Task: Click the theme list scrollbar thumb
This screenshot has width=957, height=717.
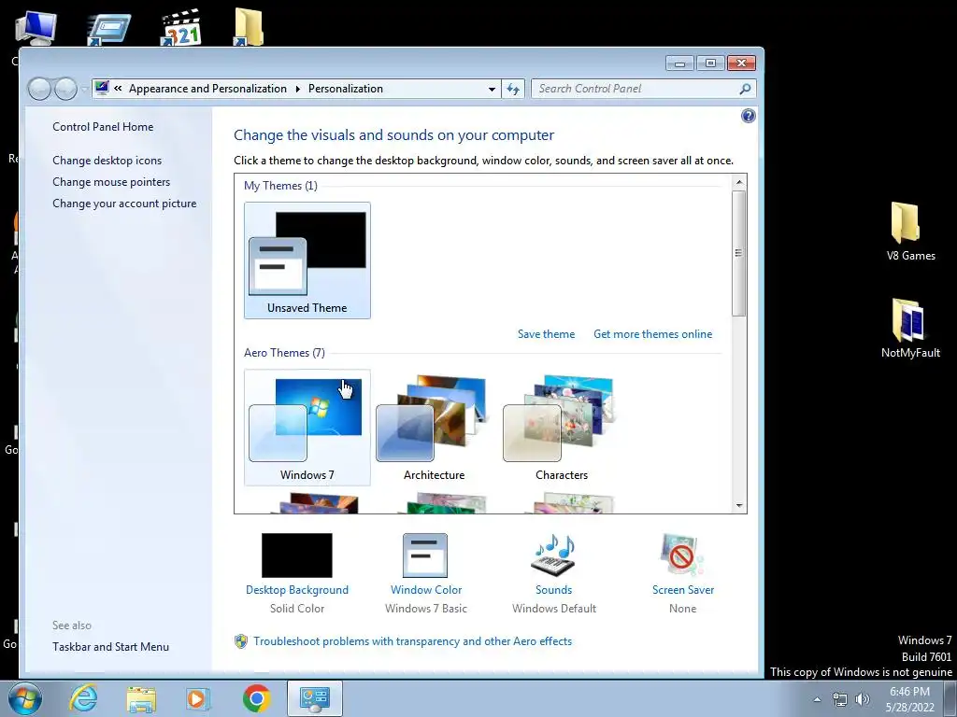Action: (x=739, y=253)
